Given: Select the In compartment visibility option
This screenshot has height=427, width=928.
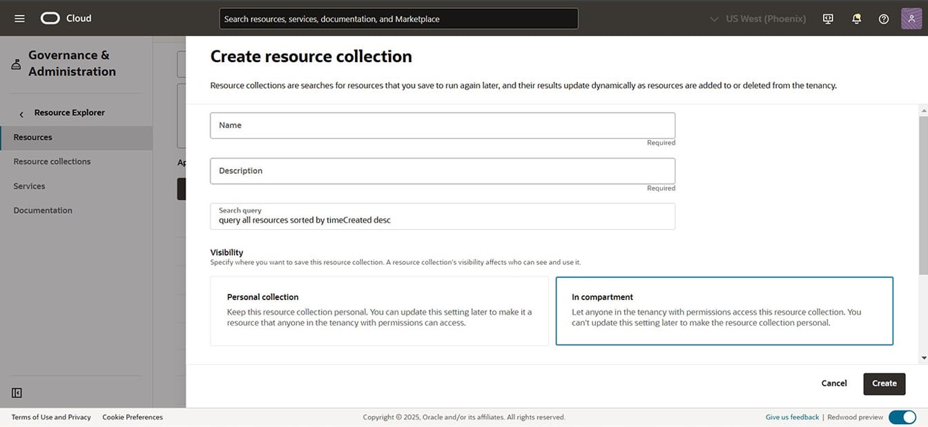Looking at the screenshot, I should pyautogui.click(x=724, y=311).
